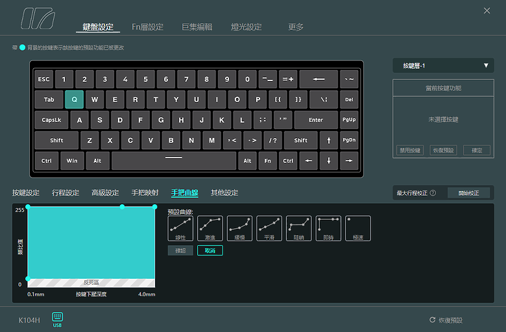This screenshot has width=506, height=332.
Task: Select the 手把曲線 sub-tab
Action: [185, 193]
